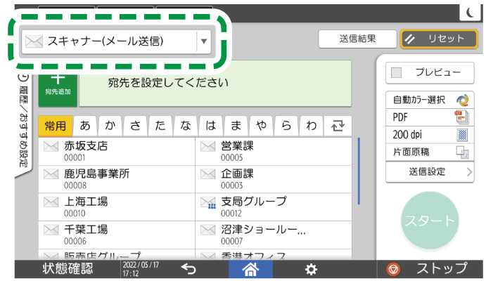Select destination 営業課 00005
Screen dimensions: 486x281
pyautogui.click(x=274, y=151)
